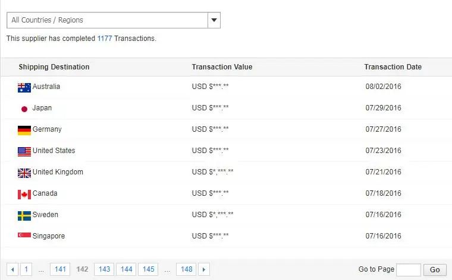This screenshot has height=280, width=452.
Task: Click the Go to Page input field
Action: click(x=408, y=269)
